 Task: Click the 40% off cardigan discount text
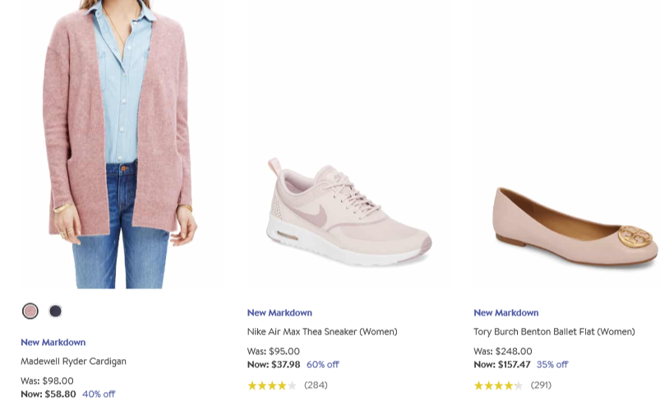(99, 394)
